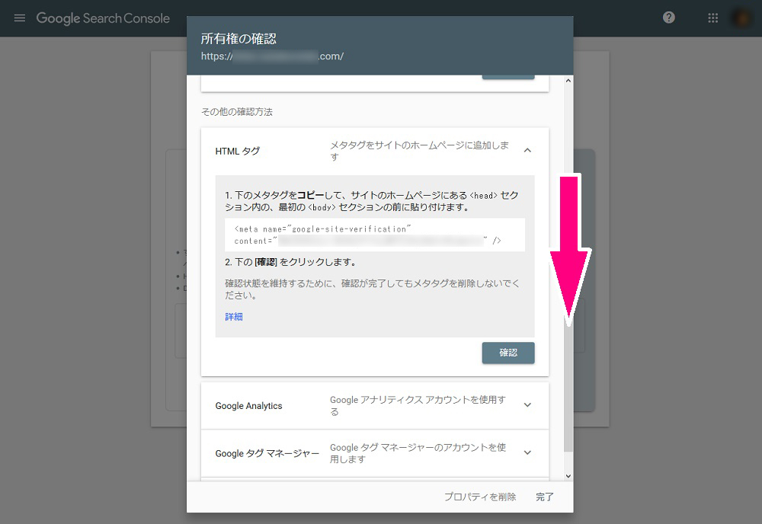Screen dimensions: 762x524
Task: Open the Help question mark icon
Action: [669, 18]
